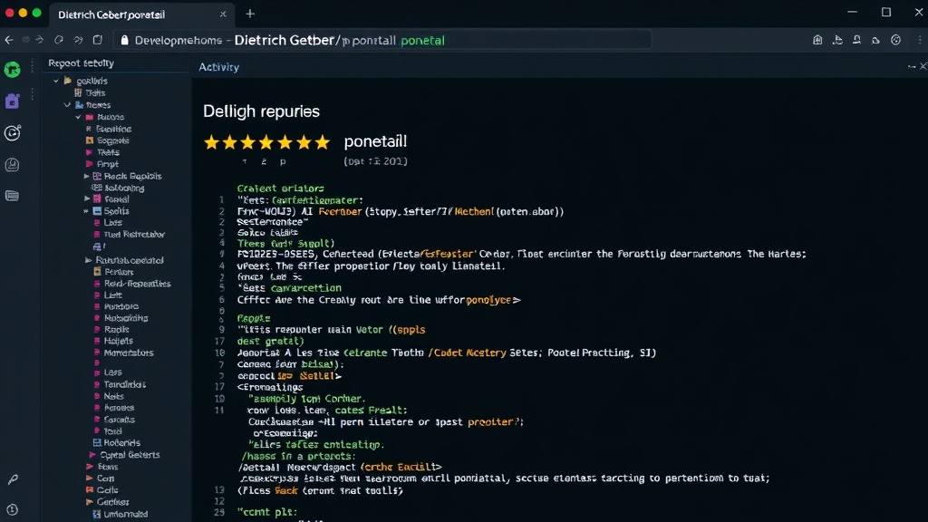Collapse the second-level folder chevron below Tialis
928x522 pixels.
67,105
